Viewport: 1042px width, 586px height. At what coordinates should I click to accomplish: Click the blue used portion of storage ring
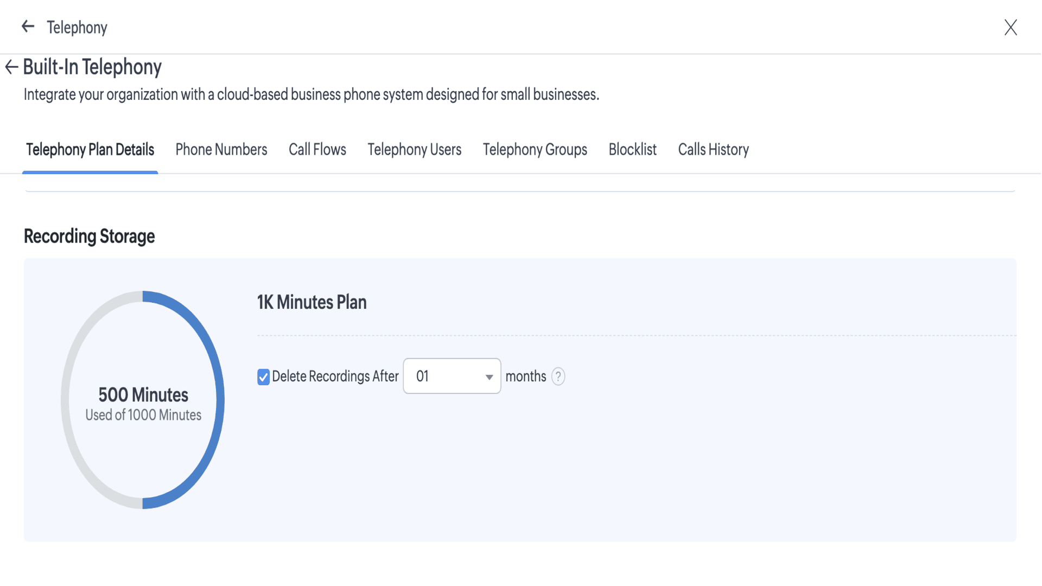point(217,400)
